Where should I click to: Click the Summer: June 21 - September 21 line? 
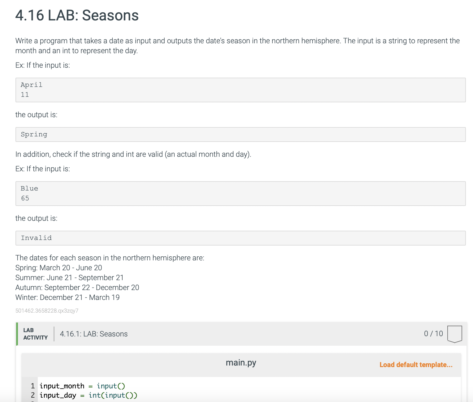click(x=69, y=278)
